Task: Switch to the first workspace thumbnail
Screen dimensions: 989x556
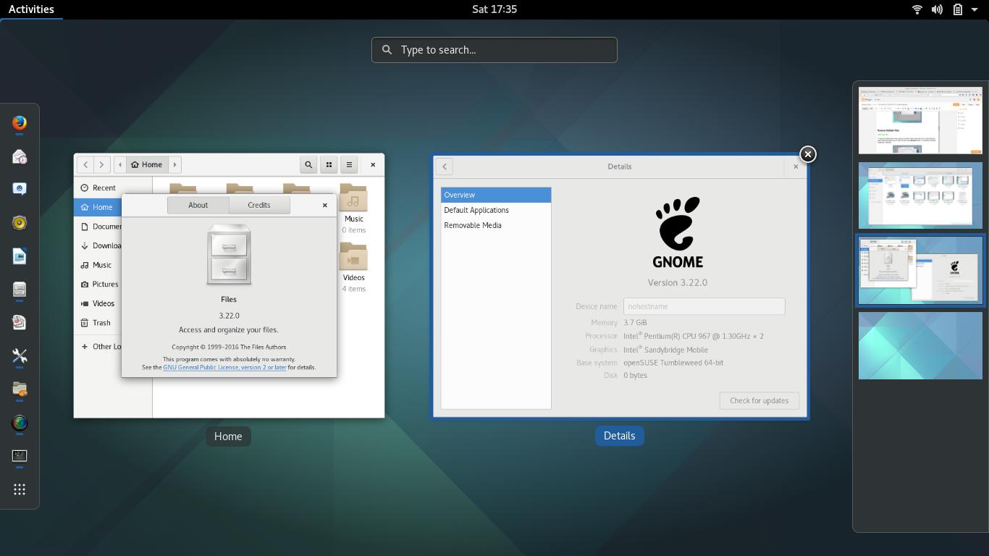Action: [920, 120]
